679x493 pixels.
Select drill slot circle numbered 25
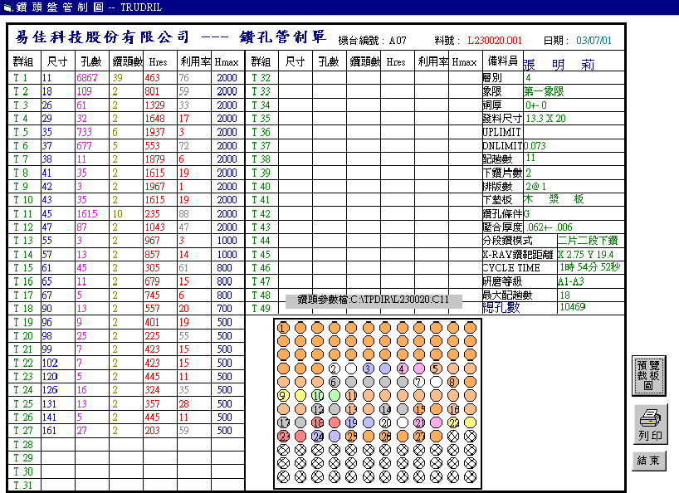point(351,437)
